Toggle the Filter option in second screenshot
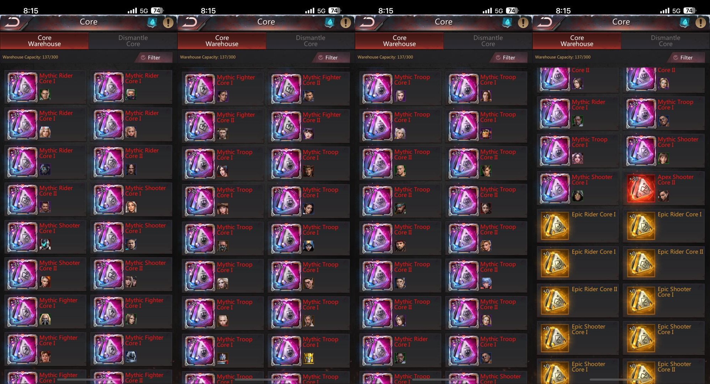Image resolution: width=710 pixels, height=384 pixels. [x=331, y=57]
